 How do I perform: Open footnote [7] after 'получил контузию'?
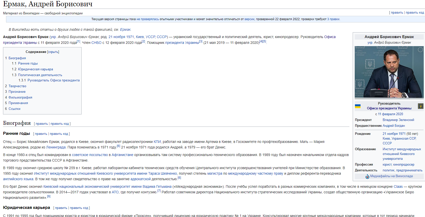tap(159, 191)
